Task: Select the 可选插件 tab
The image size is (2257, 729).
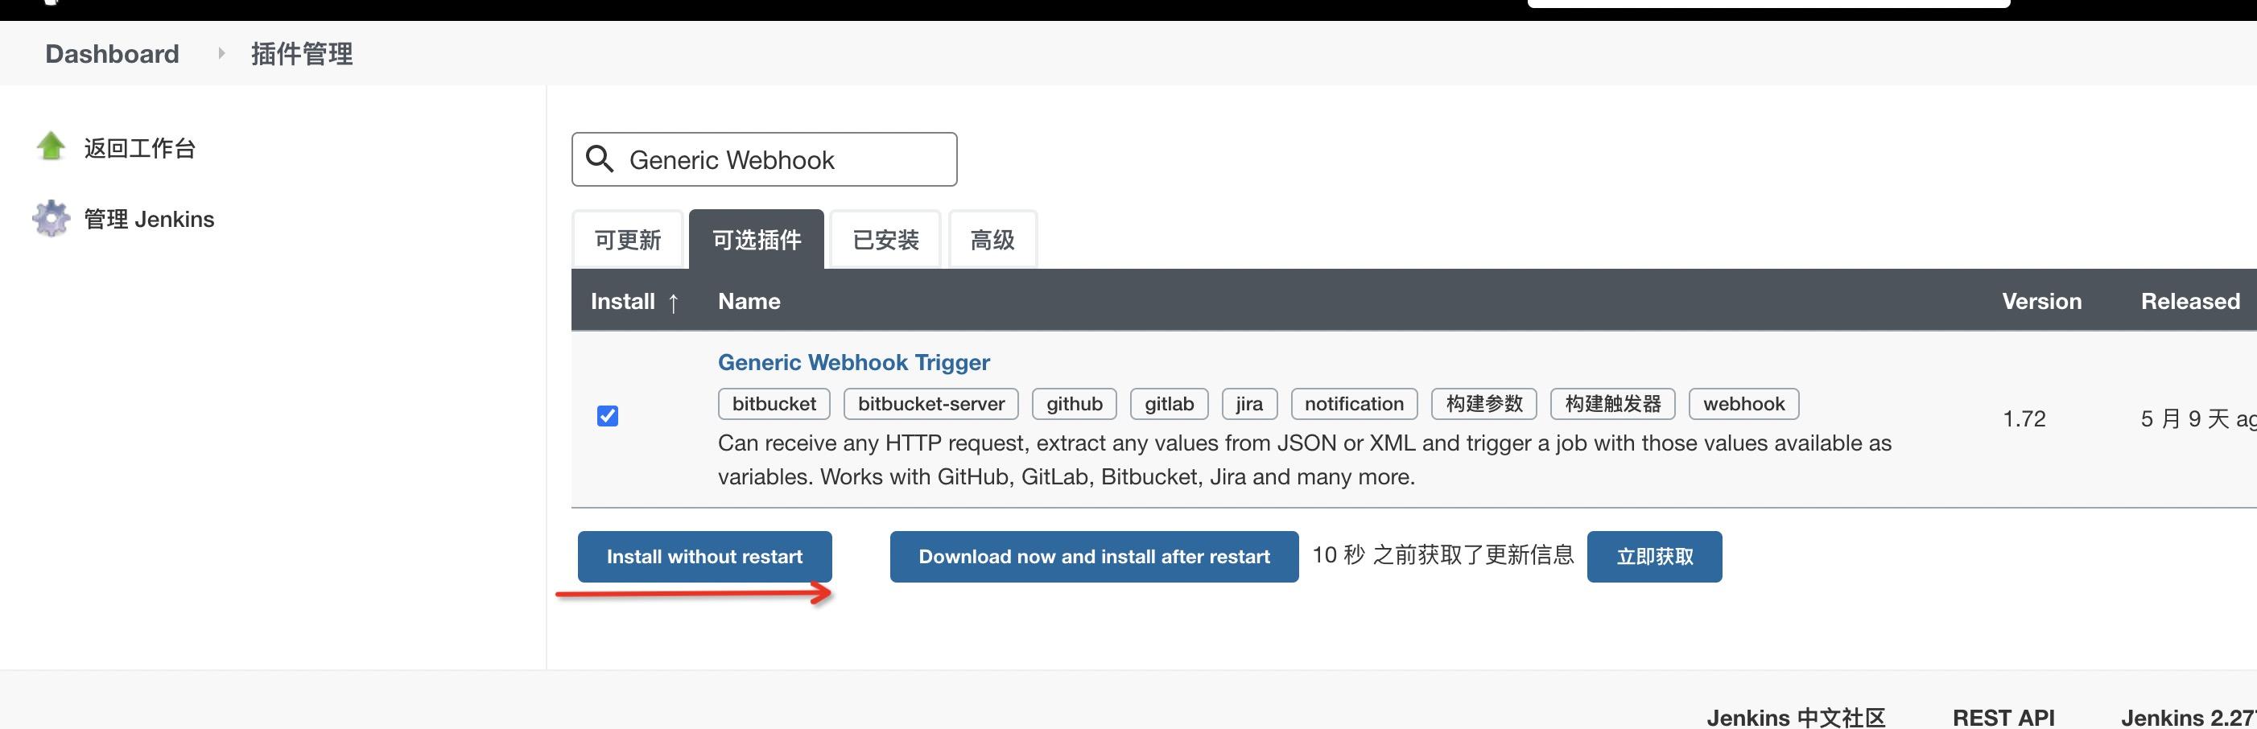Action: click(x=756, y=239)
